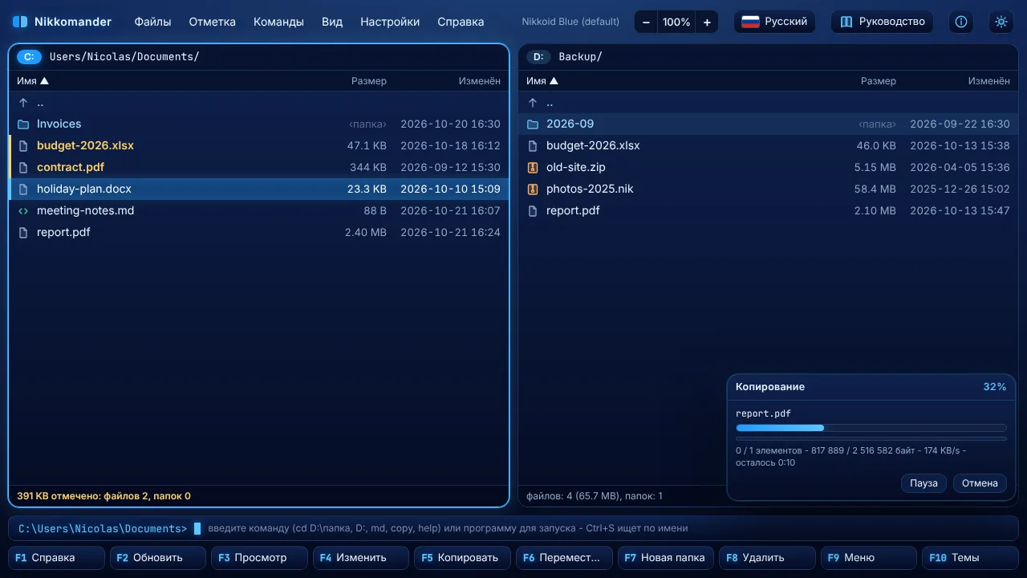This screenshot has height=578, width=1027.
Task: Toggle light theme with sun icon
Action: coord(1001,22)
